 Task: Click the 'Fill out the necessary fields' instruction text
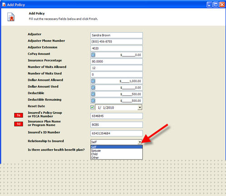[64, 19]
